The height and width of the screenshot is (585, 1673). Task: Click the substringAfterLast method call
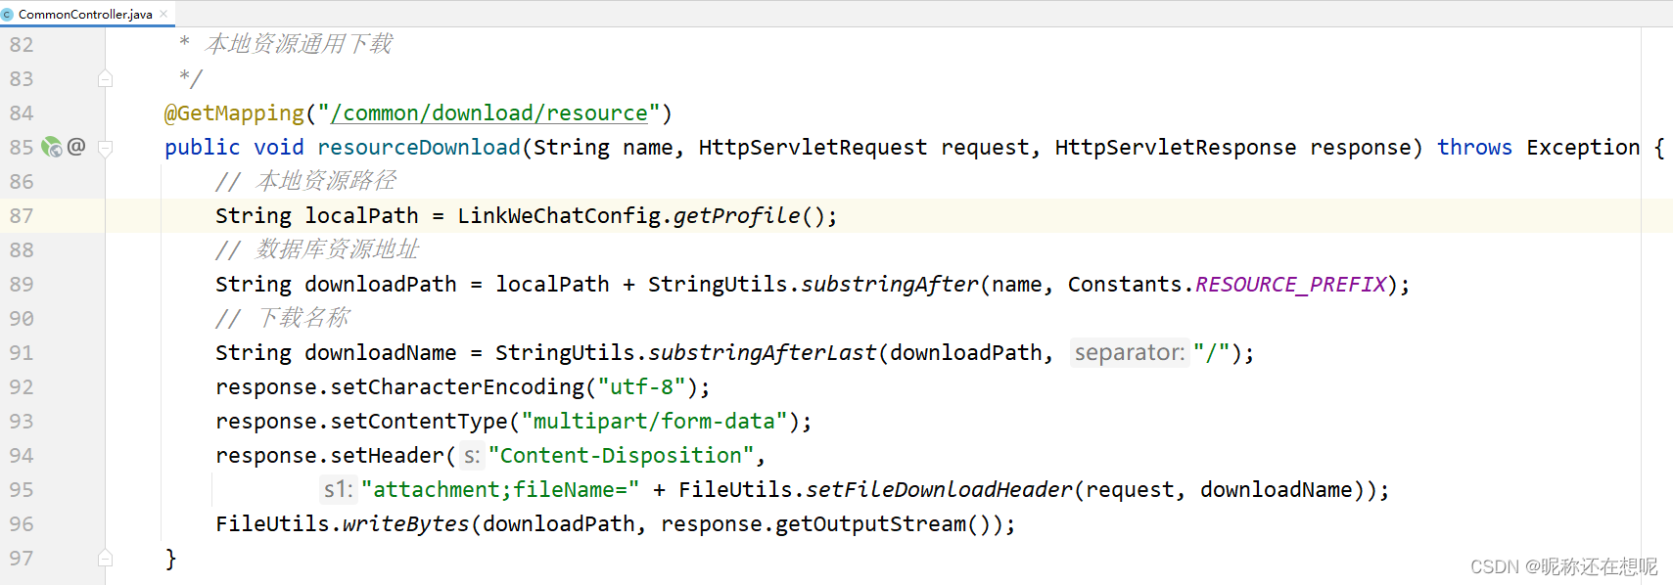(763, 353)
